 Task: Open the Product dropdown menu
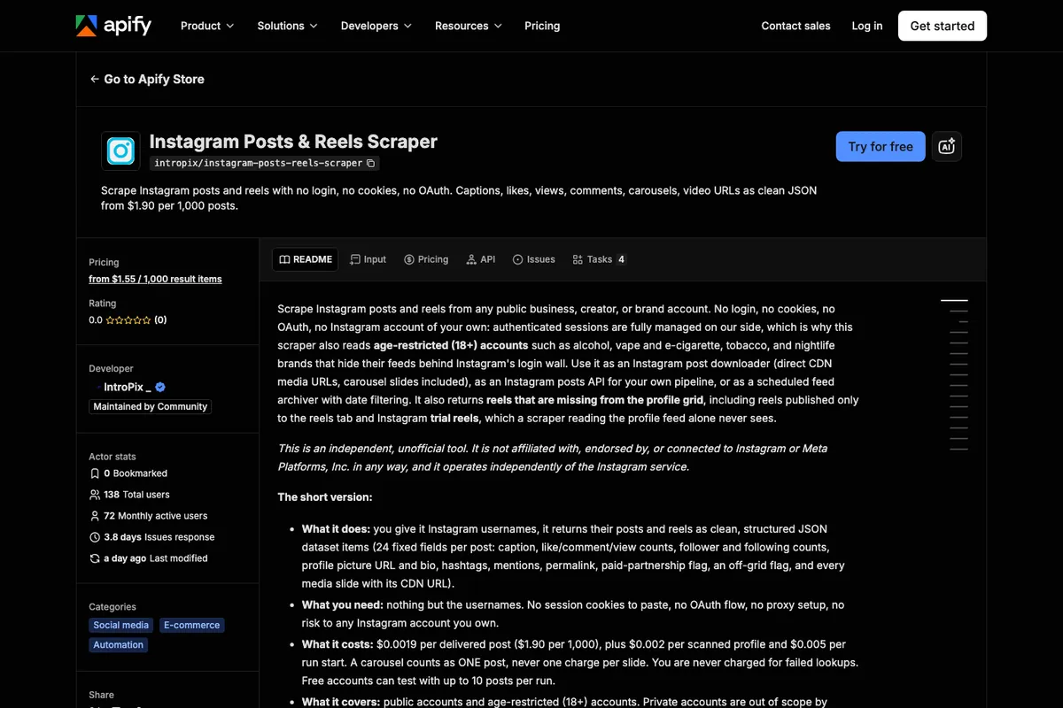tap(207, 26)
